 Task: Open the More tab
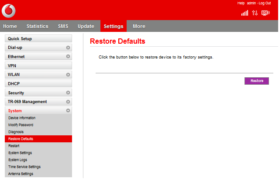point(139,26)
